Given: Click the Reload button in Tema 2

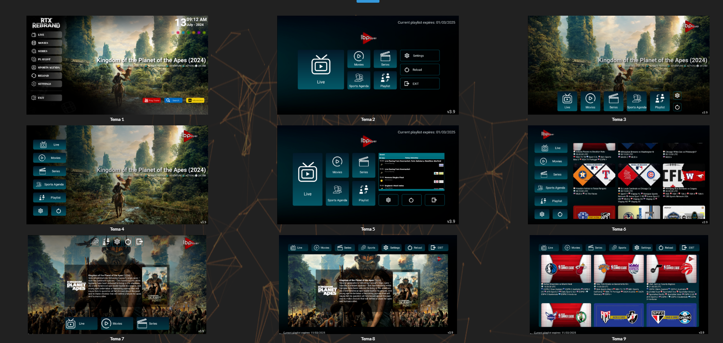Looking at the screenshot, I should pos(419,70).
